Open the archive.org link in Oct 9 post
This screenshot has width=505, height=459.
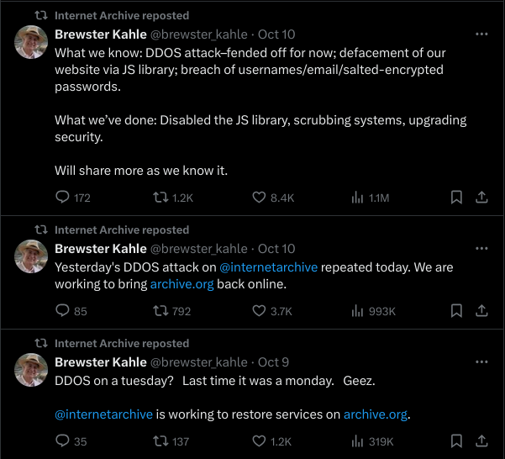click(376, 414)
